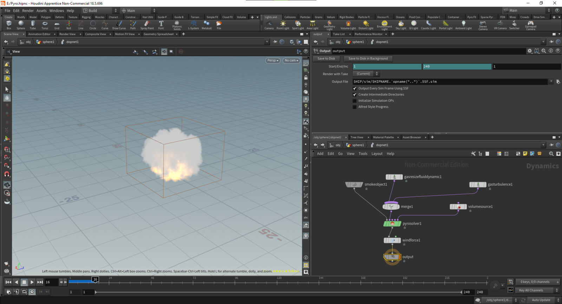
Task: Select the Draw Curve shelf tool
Action: click(x=119, y=25)
